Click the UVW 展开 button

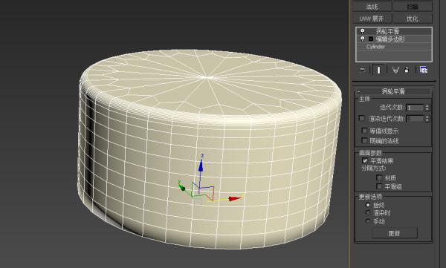pyautogui.click(x=372, y=19)
